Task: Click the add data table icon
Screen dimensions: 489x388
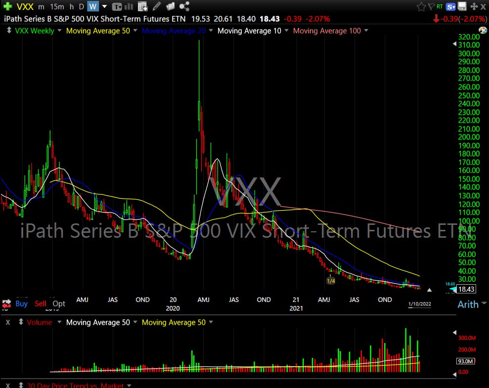Action: pos(142,6)
